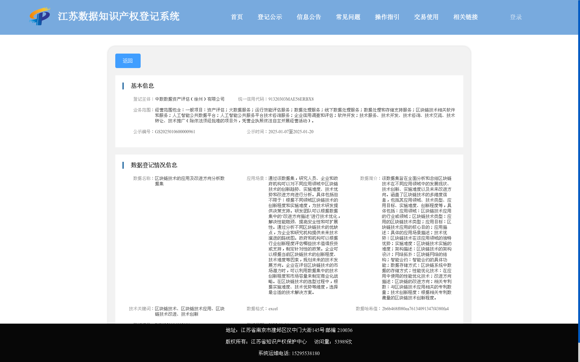Open 操作指引 navigation item

(387, 17)
